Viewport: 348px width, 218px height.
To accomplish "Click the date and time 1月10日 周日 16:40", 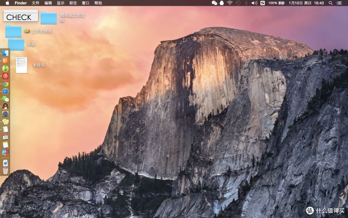I will 306,3.
